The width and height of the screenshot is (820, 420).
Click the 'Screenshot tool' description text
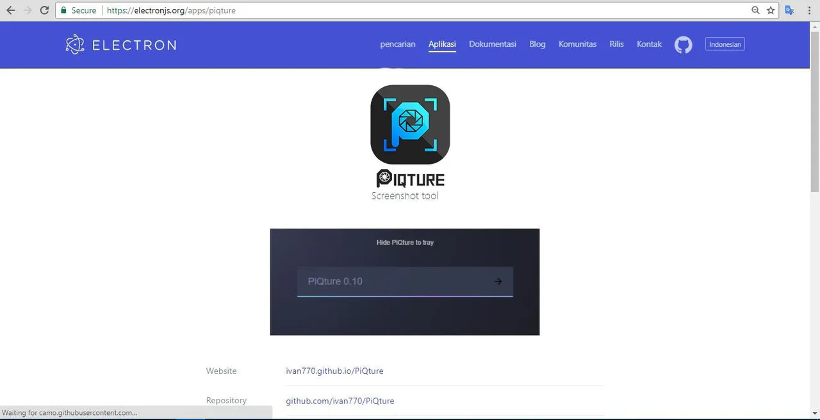pyautogui.click(x=405, y=196)
